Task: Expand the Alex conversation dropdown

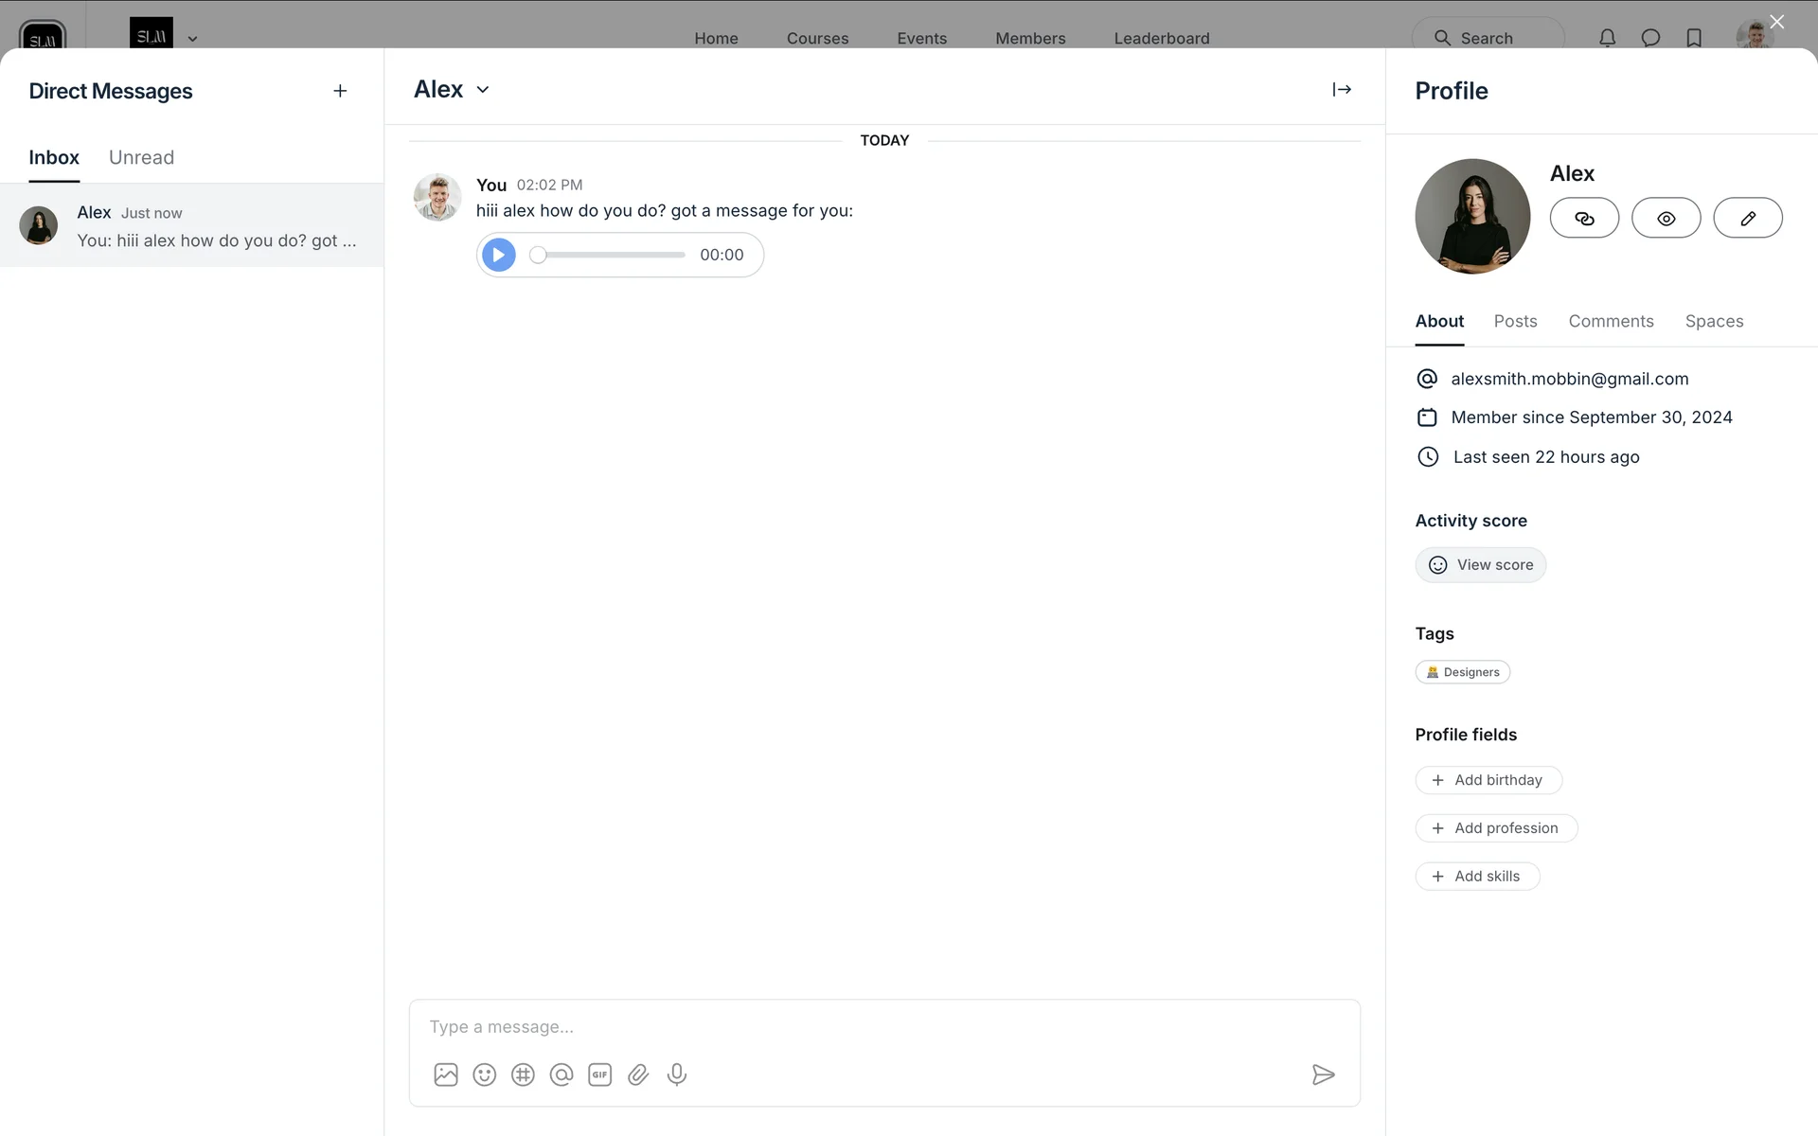Action: 482,90
